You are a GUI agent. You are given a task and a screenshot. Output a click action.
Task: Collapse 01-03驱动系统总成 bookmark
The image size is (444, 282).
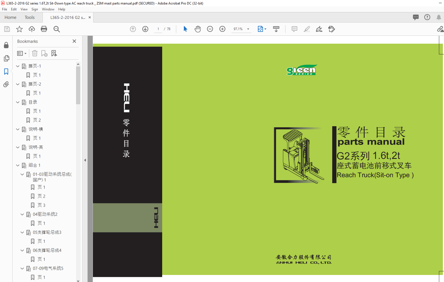22,174
